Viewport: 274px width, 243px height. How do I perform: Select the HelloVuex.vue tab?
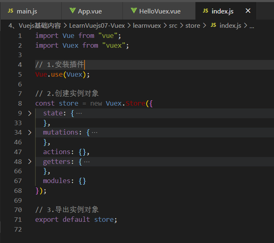pos(160,11)
